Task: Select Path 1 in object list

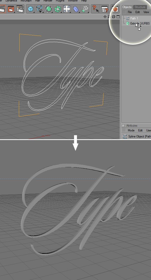Action: tap(134, 18)
